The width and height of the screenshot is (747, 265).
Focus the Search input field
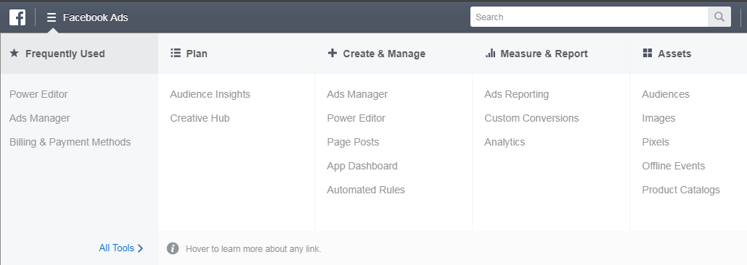pos(589,17)
